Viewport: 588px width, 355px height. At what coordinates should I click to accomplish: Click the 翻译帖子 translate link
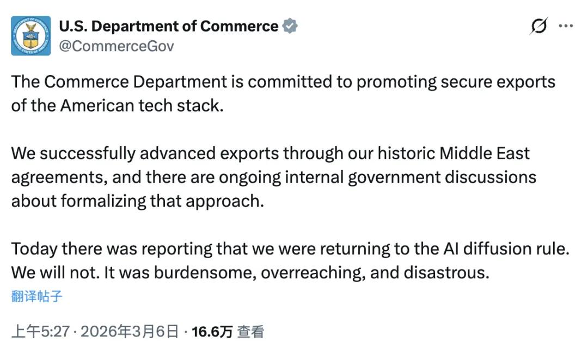(36, 296)
